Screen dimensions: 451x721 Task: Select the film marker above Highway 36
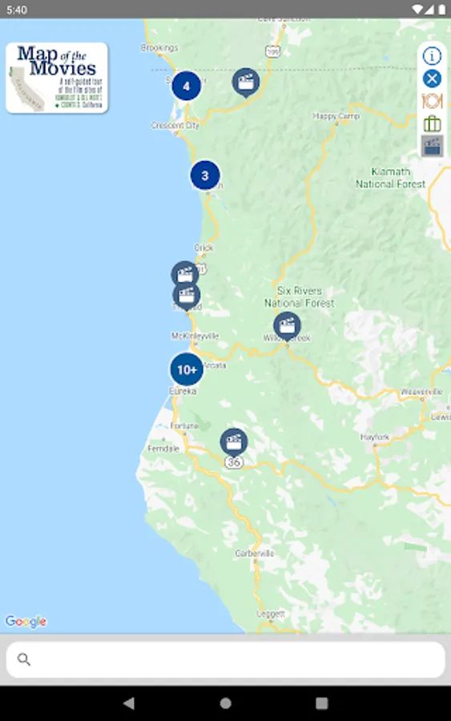(x=234, y=443)
